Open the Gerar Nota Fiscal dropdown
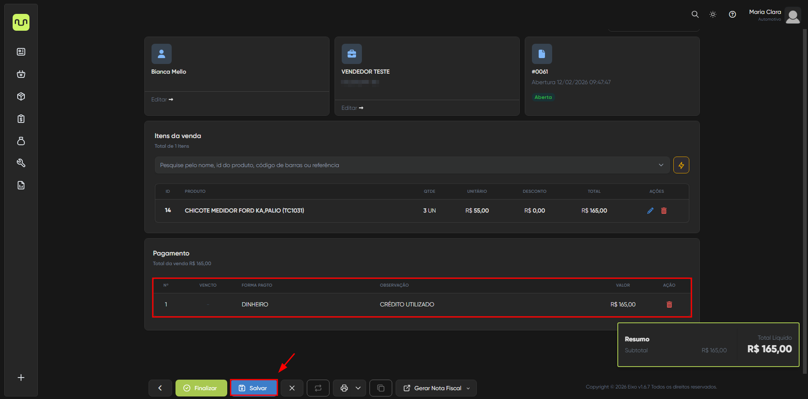Image resolution: width=808 pixels, height=399 pixels. (x=436, y=388)
